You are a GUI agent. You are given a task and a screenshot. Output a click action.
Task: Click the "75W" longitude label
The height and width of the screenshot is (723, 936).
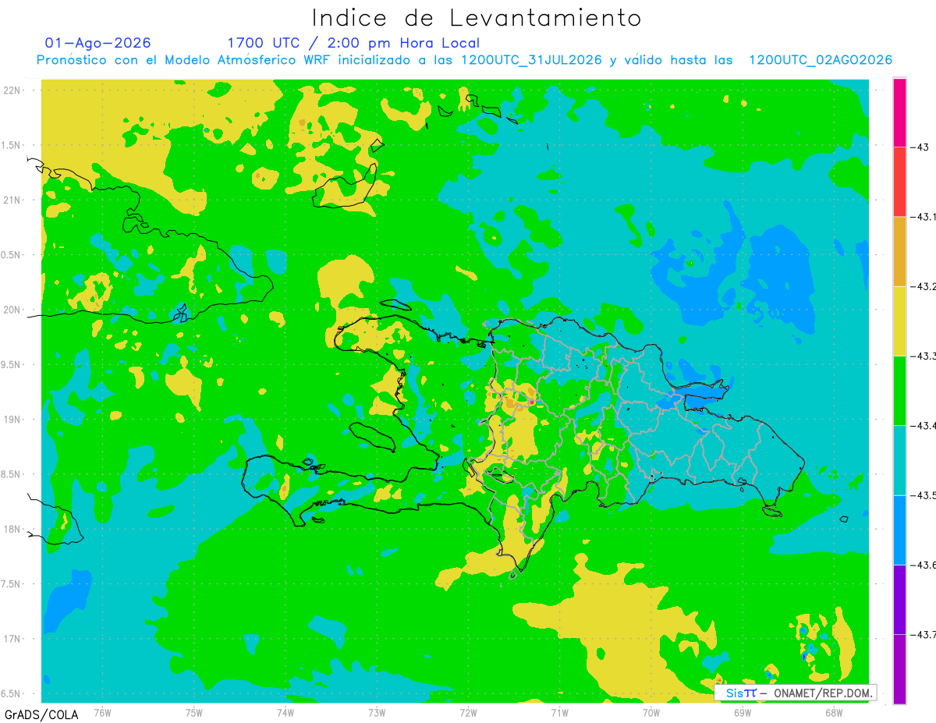194,712
